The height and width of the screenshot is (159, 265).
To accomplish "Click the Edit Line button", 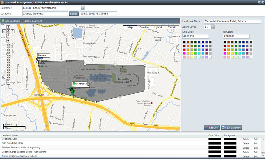I will [212, 127].
